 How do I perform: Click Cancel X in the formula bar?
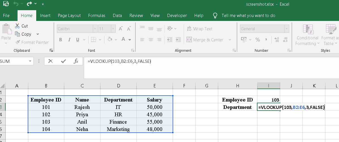[x=50, y=61]
